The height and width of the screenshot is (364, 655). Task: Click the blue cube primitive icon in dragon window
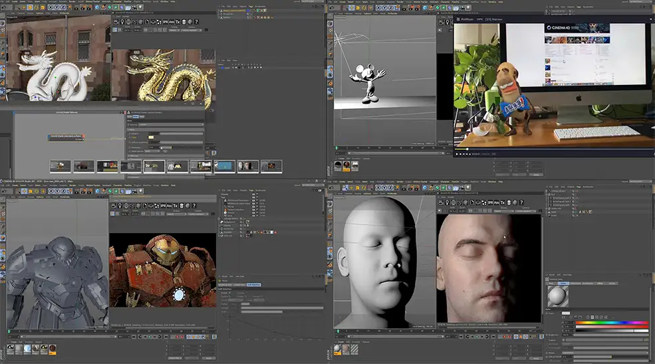pyautogui.click(x=97, y=7)
